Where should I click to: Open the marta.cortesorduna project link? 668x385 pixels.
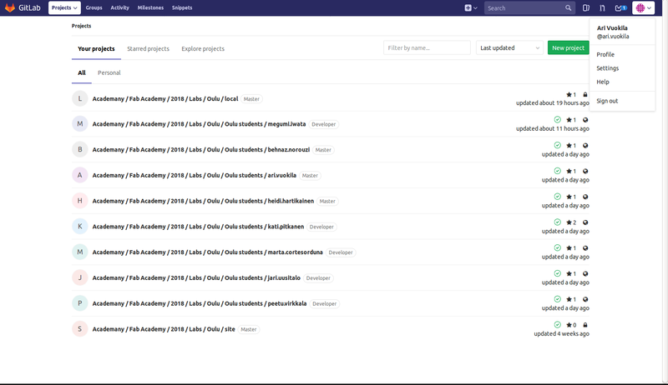coord(207,252)
